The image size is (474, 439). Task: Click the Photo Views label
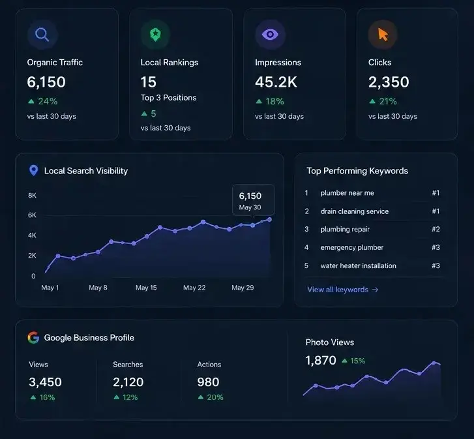330,342
